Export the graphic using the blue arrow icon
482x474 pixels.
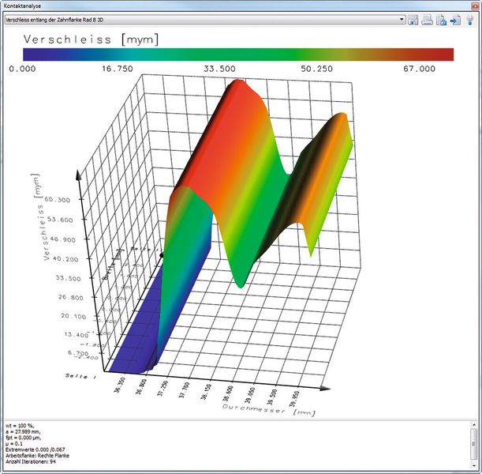pyautogui.click(x=455, y=20)
